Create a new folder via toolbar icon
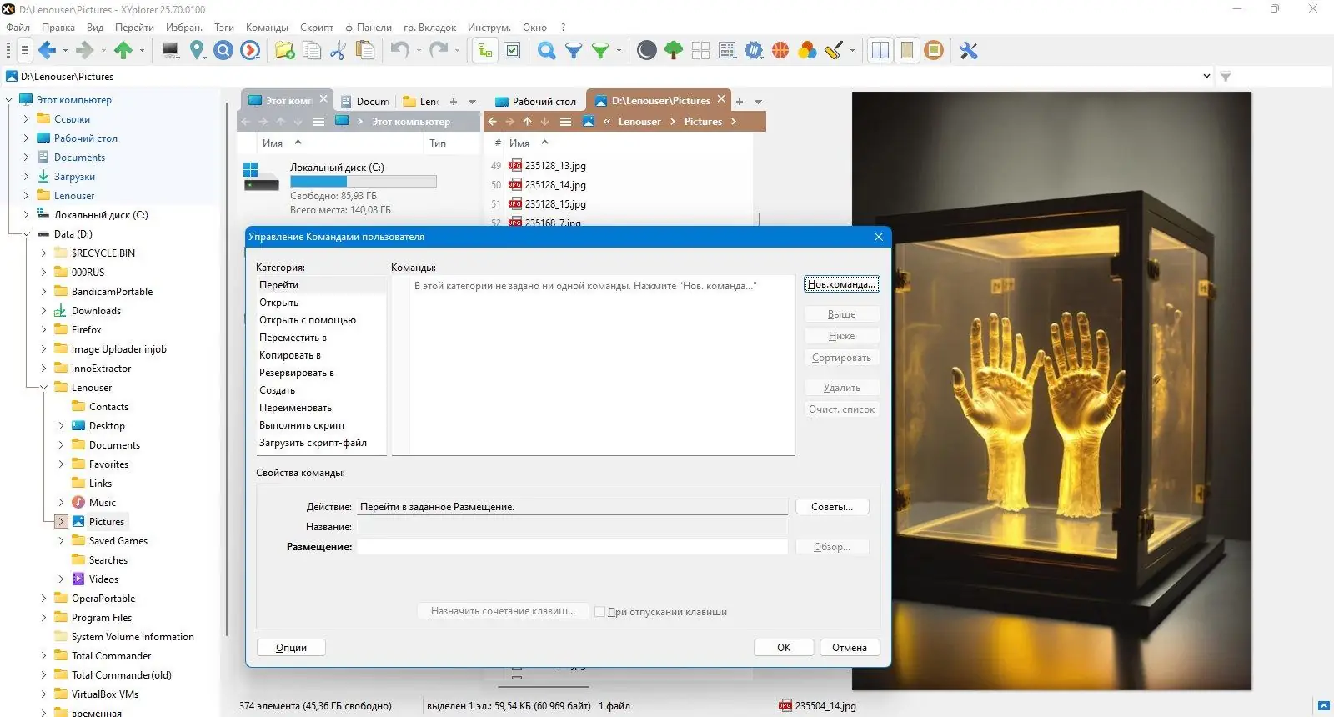 tap(285, 51)
